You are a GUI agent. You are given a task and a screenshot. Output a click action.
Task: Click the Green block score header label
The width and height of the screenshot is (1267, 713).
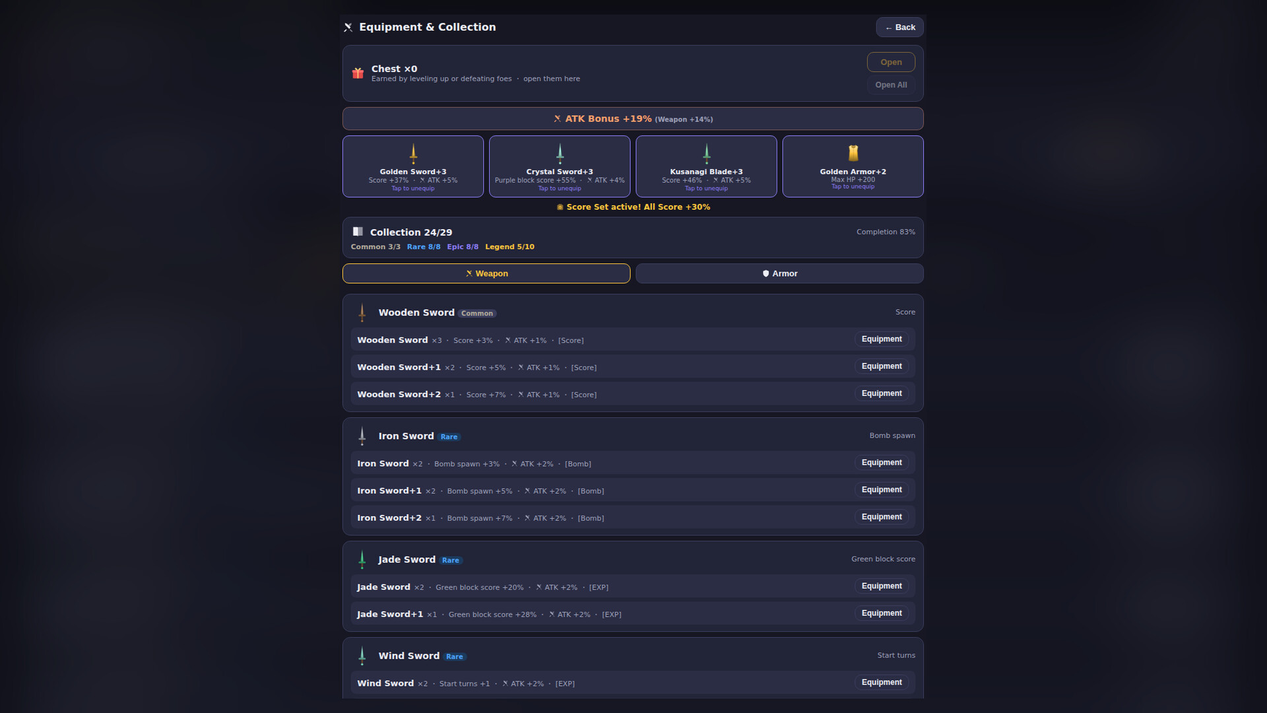point(883,559)
